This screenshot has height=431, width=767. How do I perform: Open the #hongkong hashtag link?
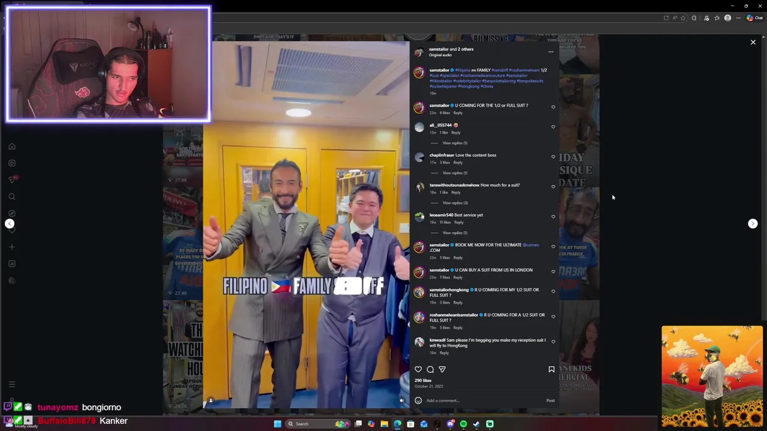tap(469, 86)
